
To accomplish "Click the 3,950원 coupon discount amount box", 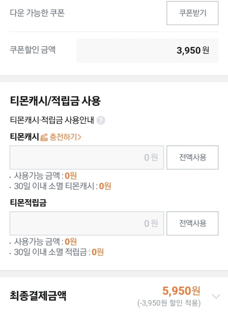I will [147, 51].
